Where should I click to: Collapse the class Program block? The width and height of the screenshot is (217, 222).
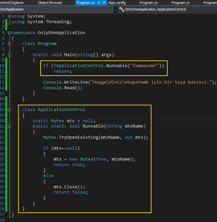click(x=10, y=44)
